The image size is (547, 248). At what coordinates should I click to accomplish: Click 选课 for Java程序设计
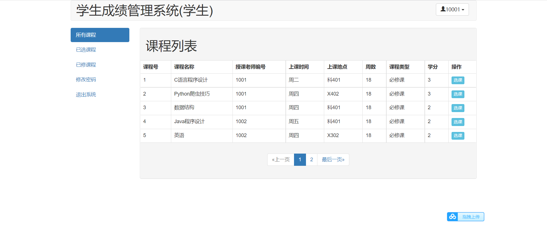coord(458,122)
